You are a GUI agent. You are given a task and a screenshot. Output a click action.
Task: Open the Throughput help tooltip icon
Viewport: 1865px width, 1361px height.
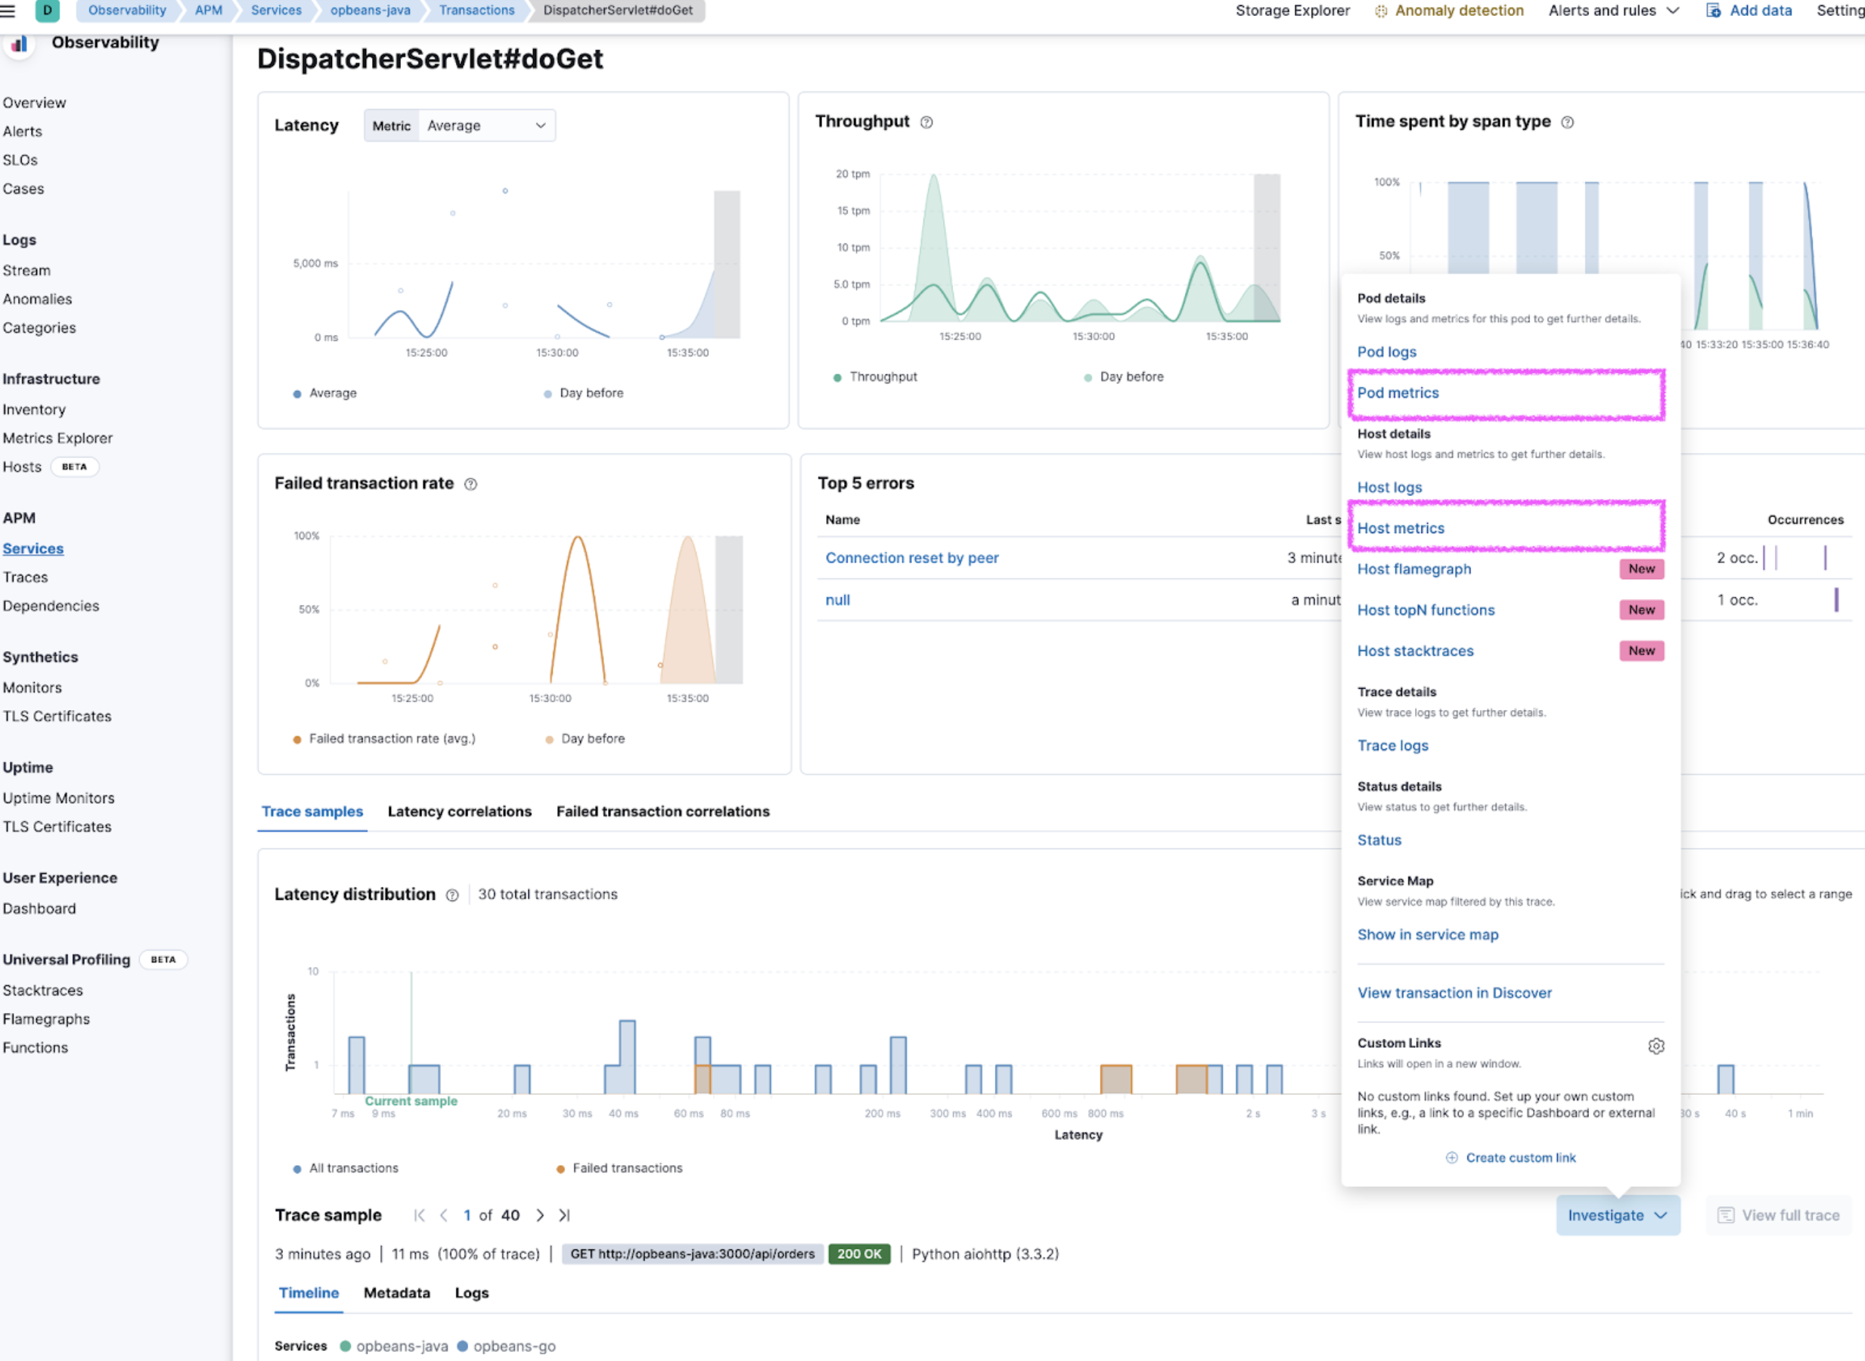(x=926, y=122)
